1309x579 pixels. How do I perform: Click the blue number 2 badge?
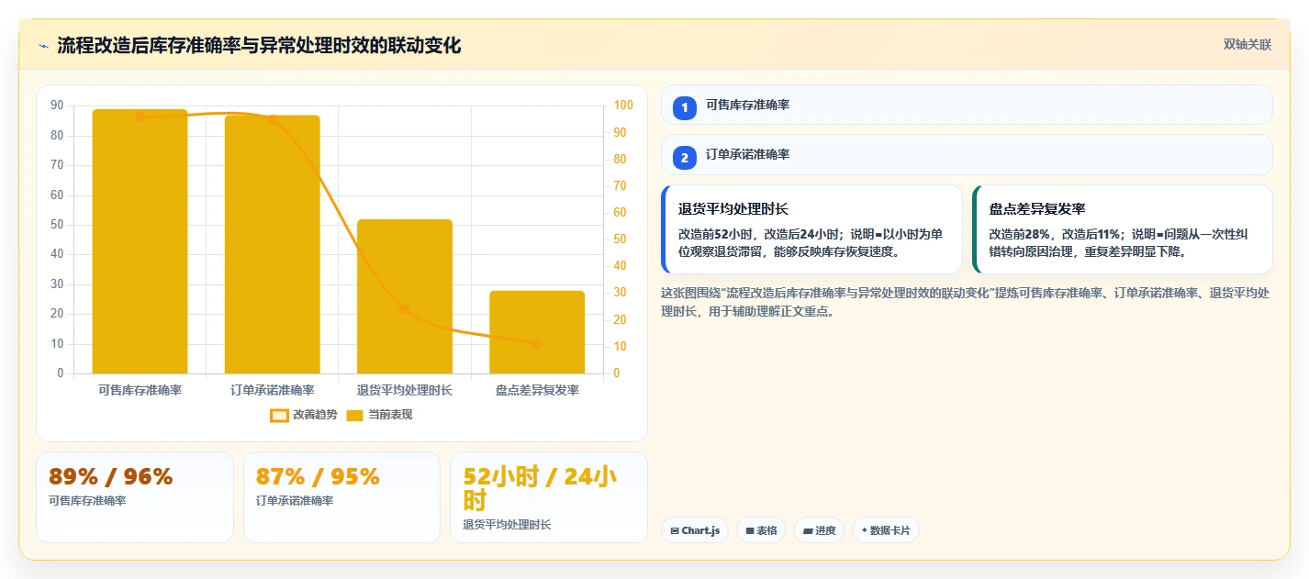pos(684,158)
